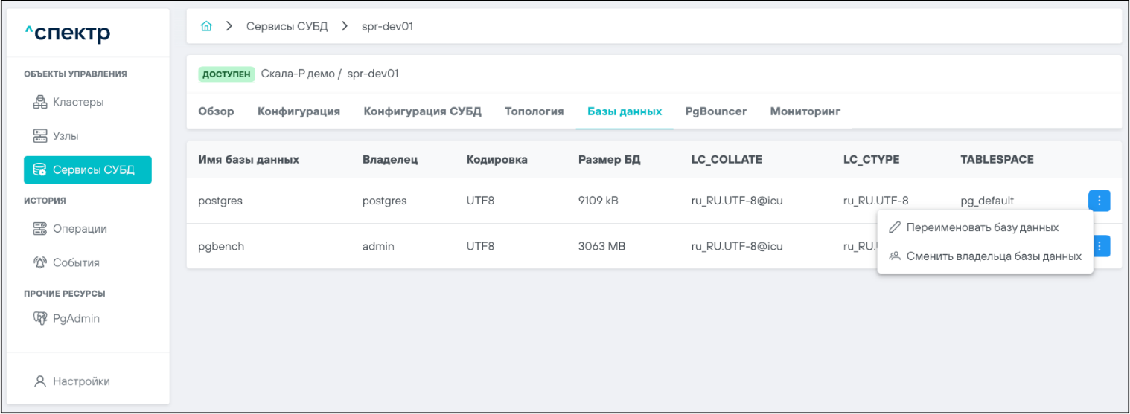
Task: Switch to the Топология tab
Action: pos(534,111)
